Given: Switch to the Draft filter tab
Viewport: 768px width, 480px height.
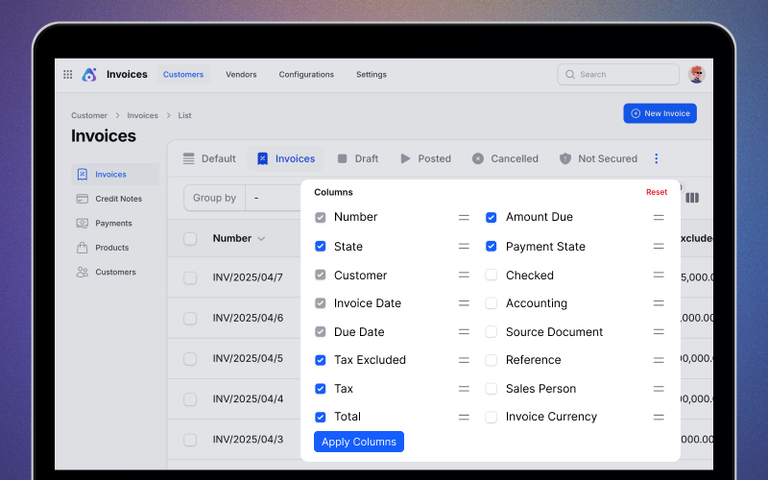Looking at the screenshot, I should 356,159.
